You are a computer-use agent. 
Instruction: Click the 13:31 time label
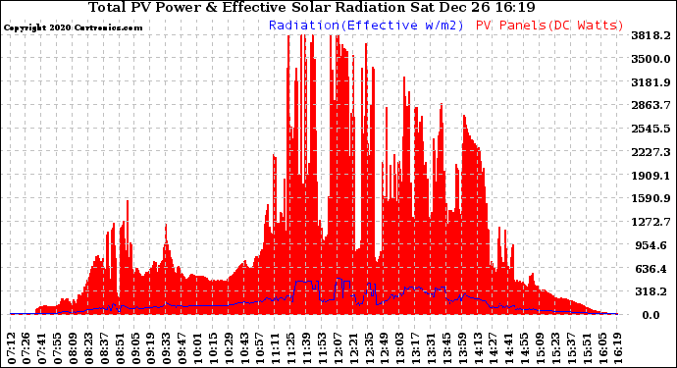pos(431,348)
